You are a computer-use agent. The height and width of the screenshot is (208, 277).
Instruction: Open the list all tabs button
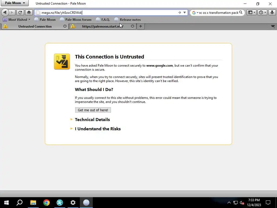point(273,26)
